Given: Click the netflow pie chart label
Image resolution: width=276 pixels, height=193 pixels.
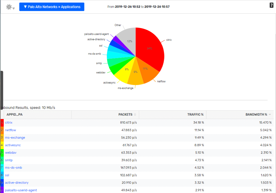Looking at the screenshot, I should (161, 81).
